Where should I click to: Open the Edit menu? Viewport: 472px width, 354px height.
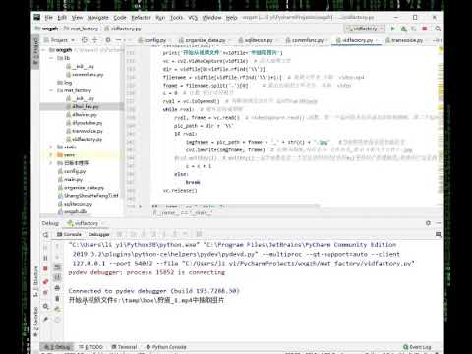tap(62, 18)
